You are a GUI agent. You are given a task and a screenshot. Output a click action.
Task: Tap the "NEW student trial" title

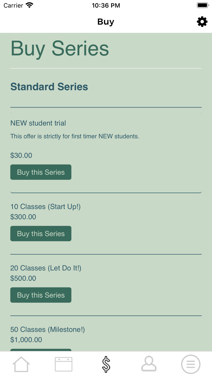point(38,123)
